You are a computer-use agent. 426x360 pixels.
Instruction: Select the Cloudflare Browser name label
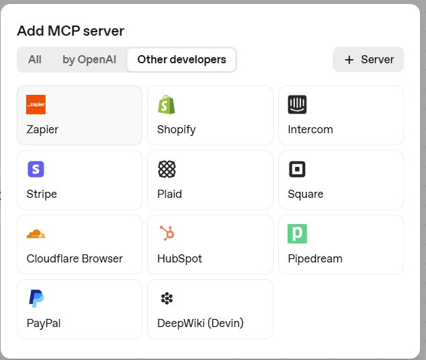pos(75,258)
